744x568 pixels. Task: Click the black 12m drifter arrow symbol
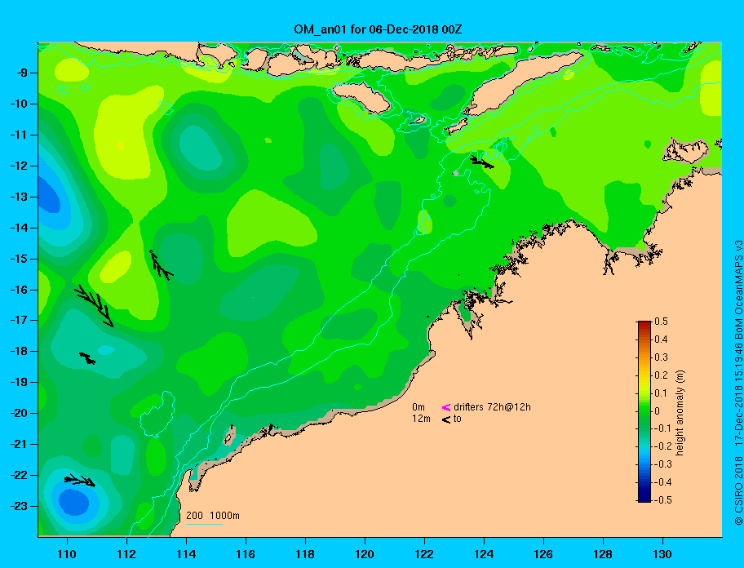tap(446, 419)
